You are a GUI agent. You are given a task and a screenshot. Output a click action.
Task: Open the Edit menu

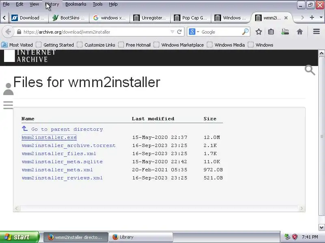pos(19,4)
